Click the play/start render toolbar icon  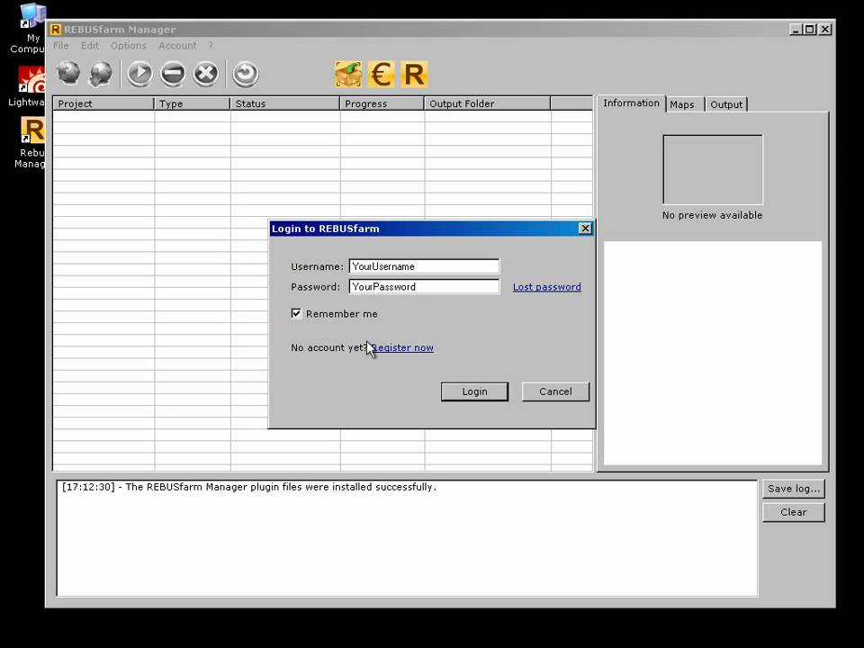click(139, 73)
